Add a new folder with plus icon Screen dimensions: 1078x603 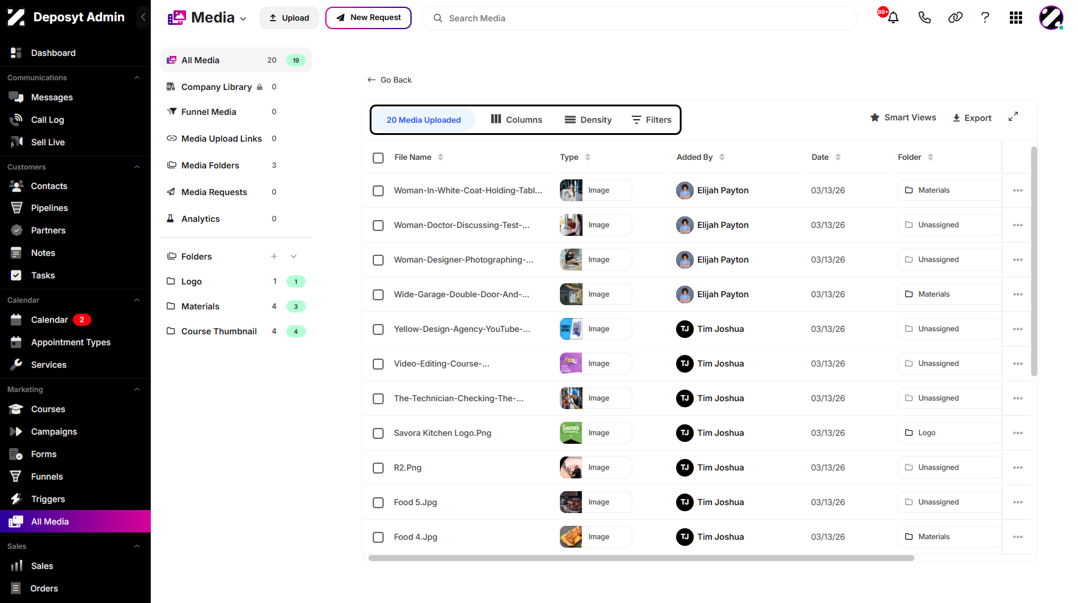(x=274, y=256)
